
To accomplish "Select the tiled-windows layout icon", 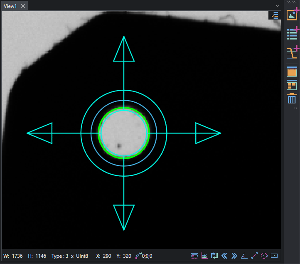I will (292, 85).
